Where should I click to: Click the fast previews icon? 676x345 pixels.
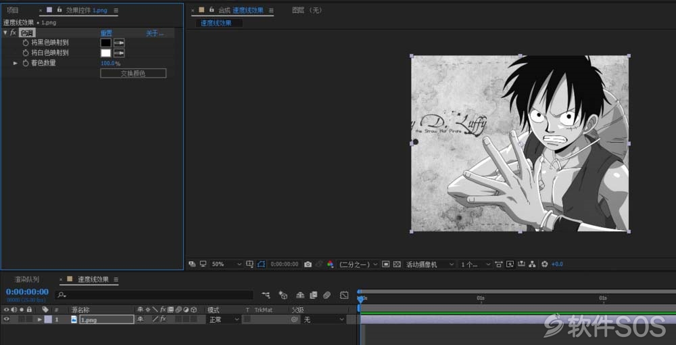510,264
